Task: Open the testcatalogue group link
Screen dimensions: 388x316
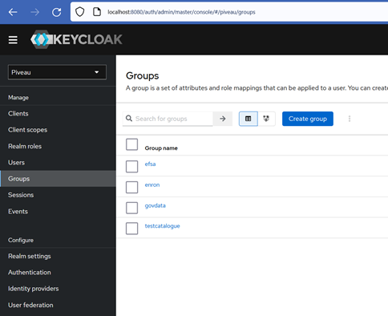Action: click(x=162, y=226)
